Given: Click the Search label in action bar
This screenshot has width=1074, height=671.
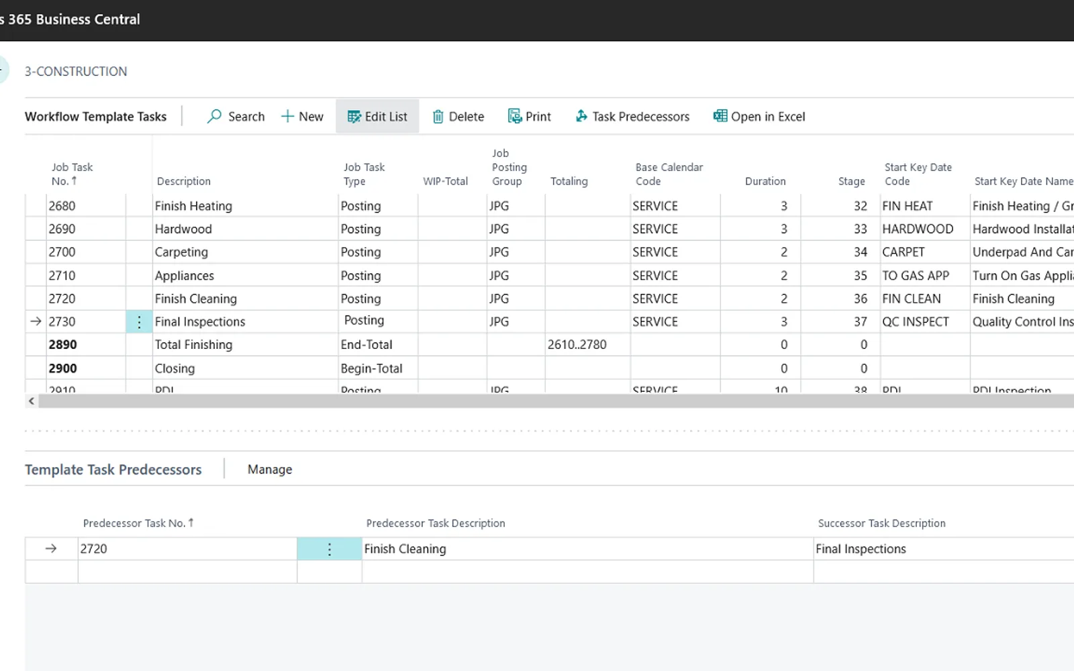Looking at the screenshot, I should click(x=246, y=117).
